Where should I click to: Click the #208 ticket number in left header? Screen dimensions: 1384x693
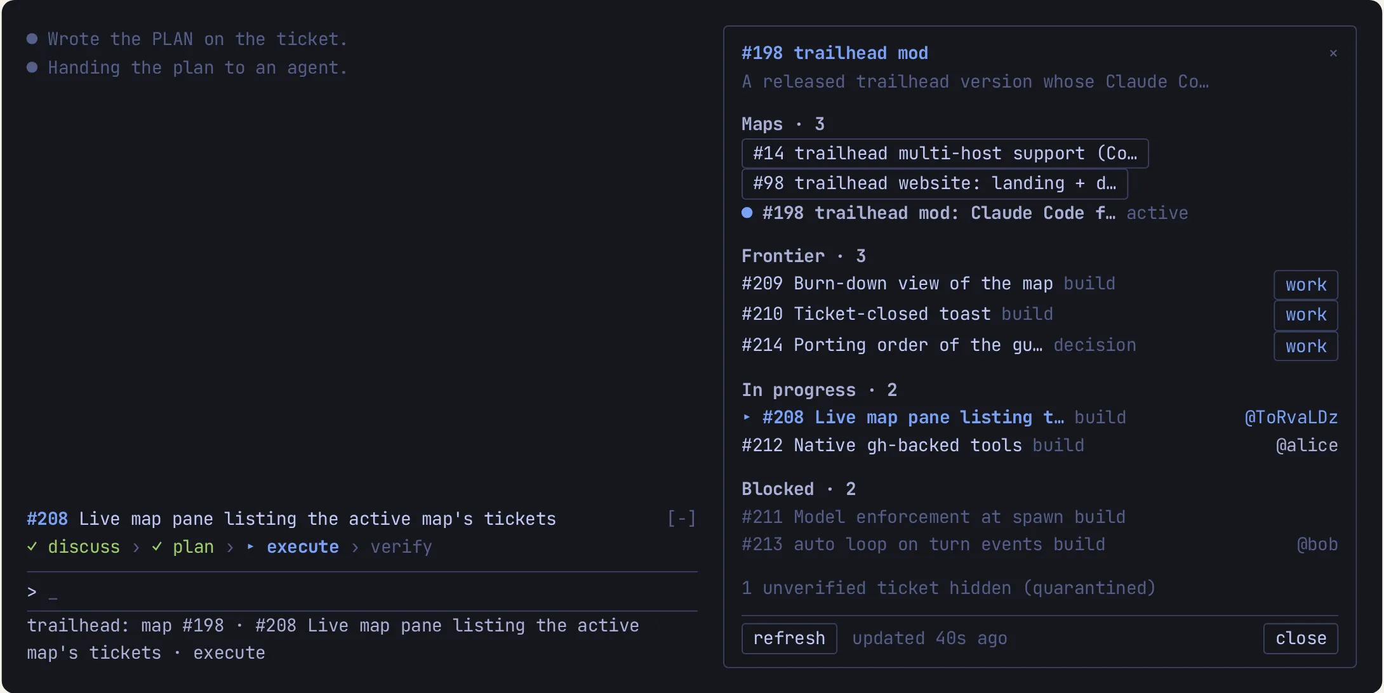coord(47,519)
